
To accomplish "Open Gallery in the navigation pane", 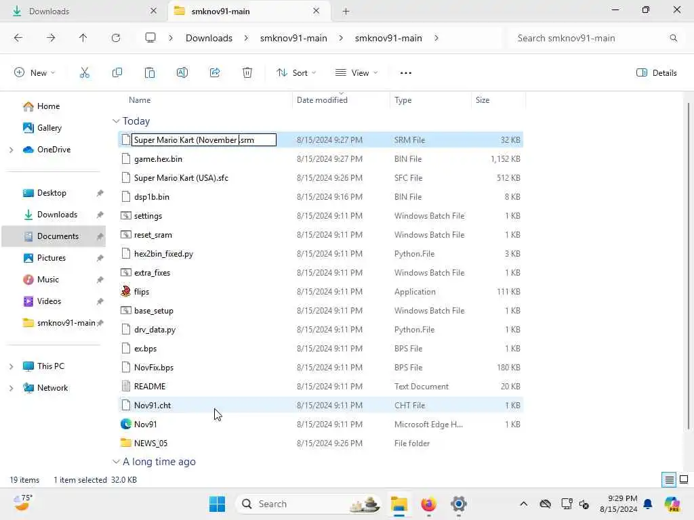I will (49, 128).
